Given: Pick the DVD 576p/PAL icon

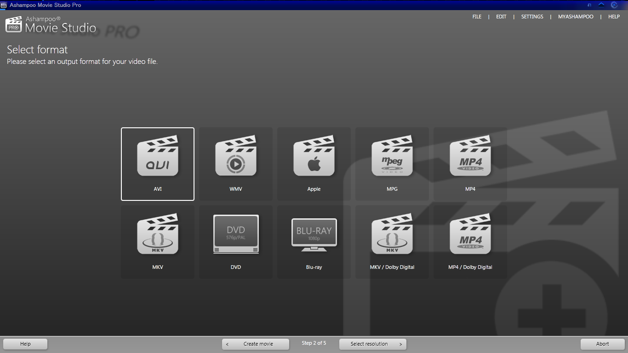Looking at the screenshot, I should (x=236, y=234).
